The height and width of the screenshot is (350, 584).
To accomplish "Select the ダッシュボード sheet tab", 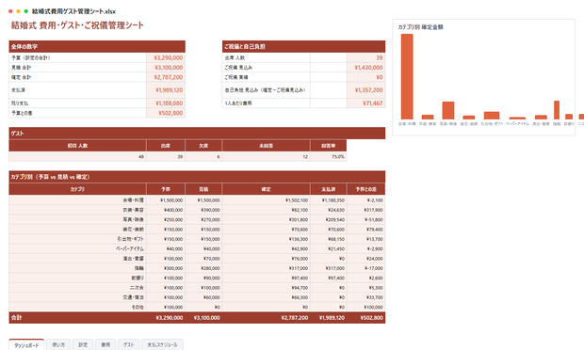I will (26, 344).
